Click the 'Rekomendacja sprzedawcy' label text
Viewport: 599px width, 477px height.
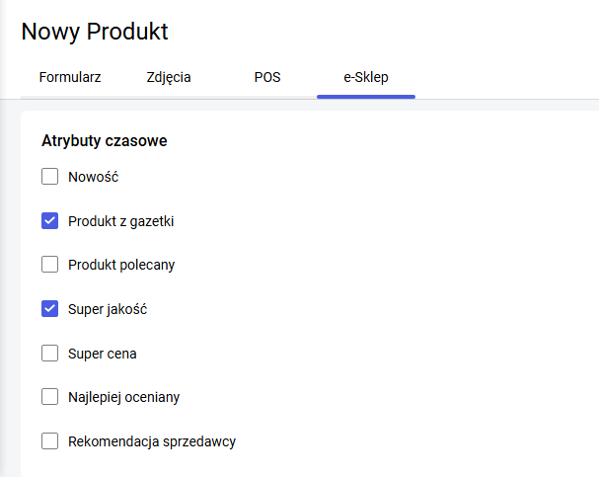(x=152, y=440)
